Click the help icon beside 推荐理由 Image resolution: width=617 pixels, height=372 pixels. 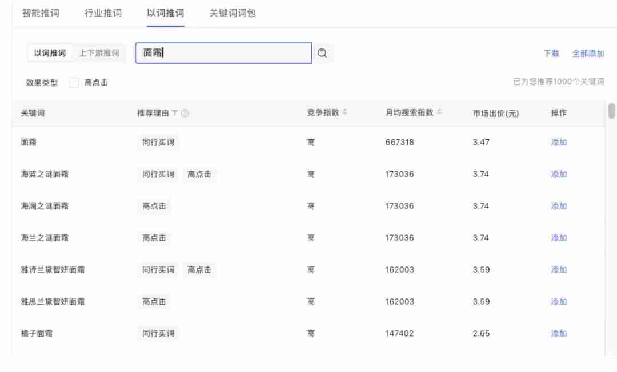186,112
